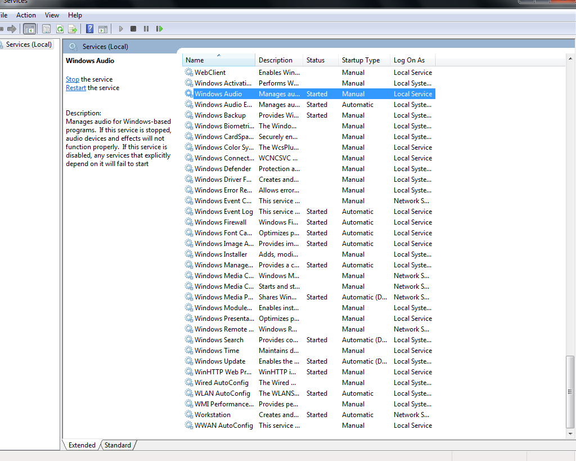Sort by the Log On As column header
This screenshot has height=461, width=576.
click(412, 60)
